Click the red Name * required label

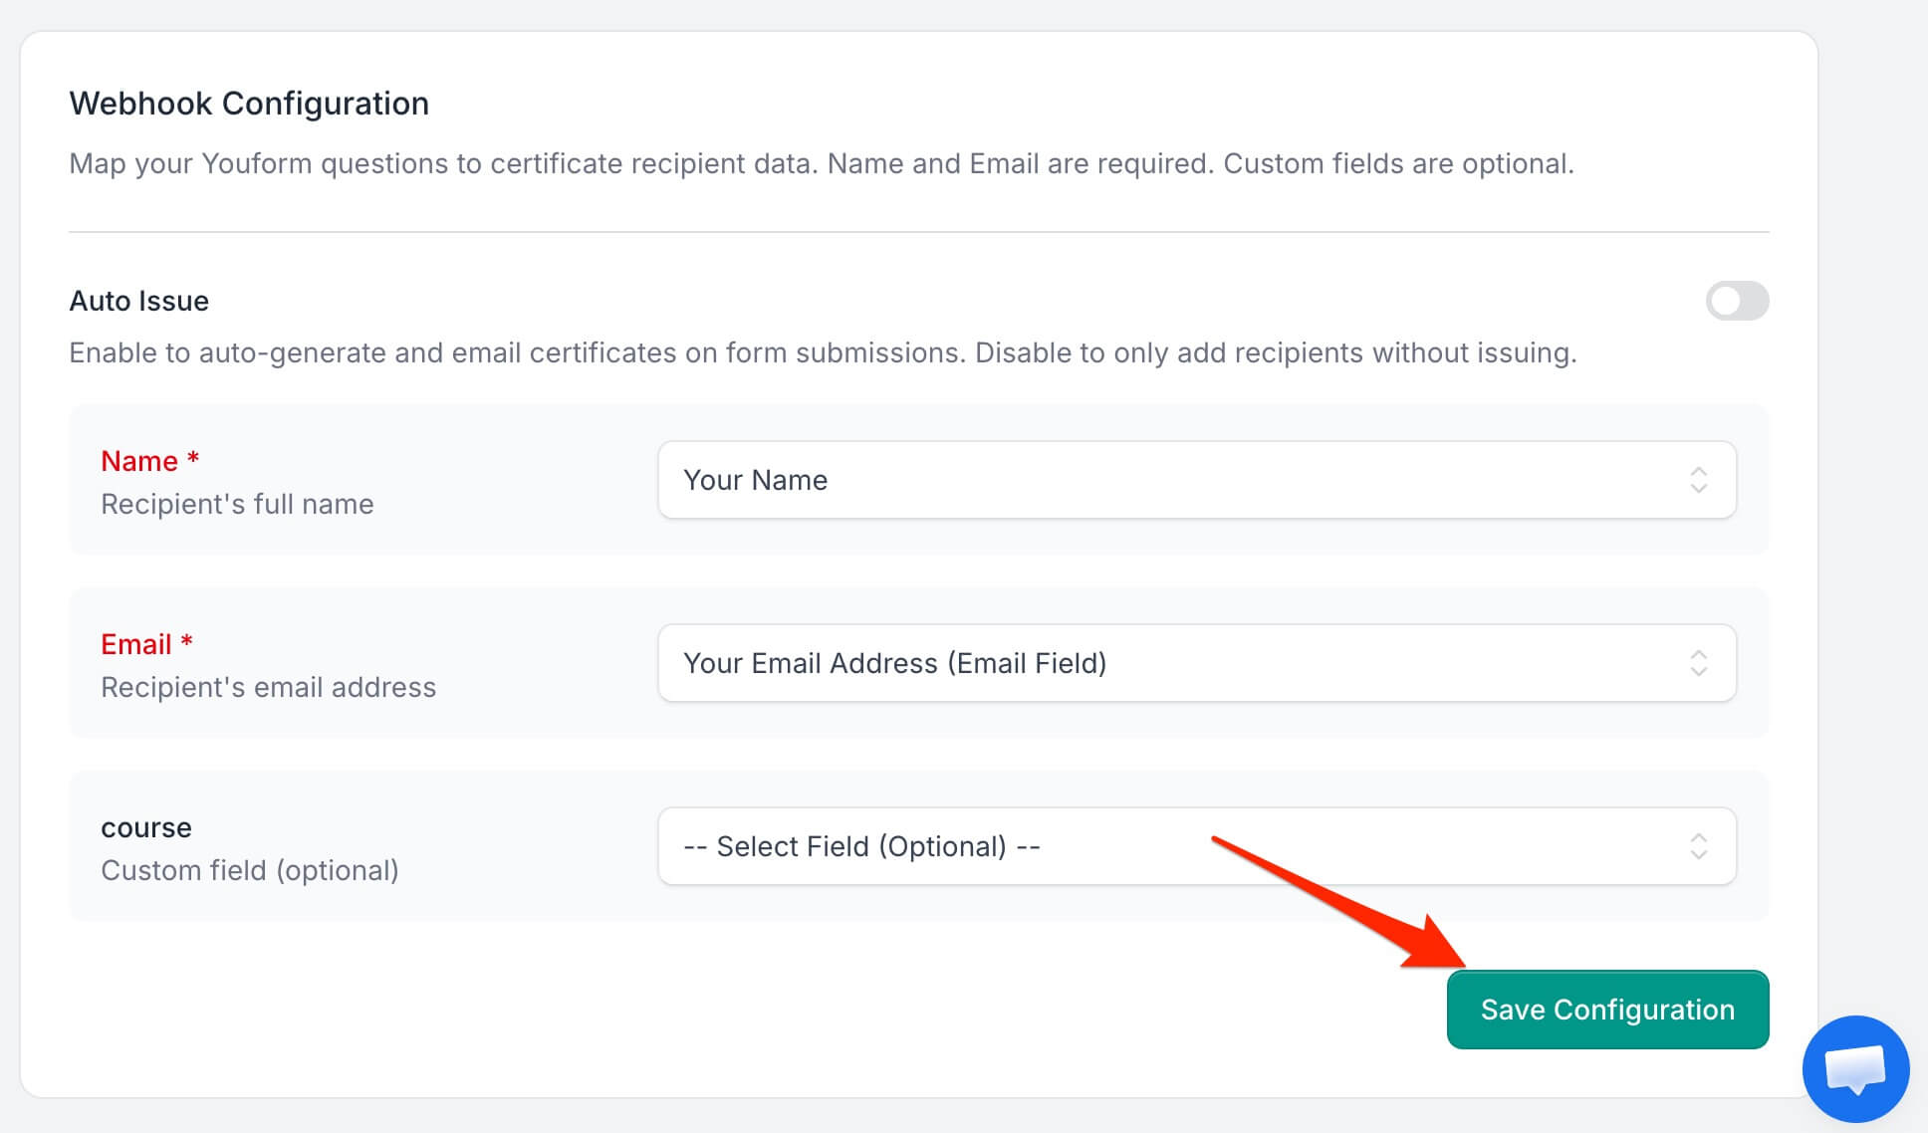click(150, 461)
